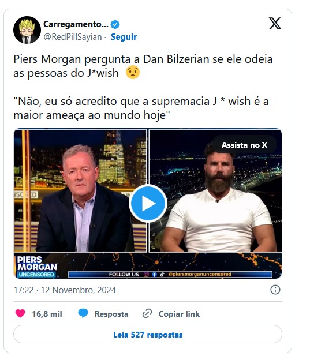The width and height of the screenshot is (310, 356).
Task: Click the verified blue checkmark badge
Action: coord(115,24)
